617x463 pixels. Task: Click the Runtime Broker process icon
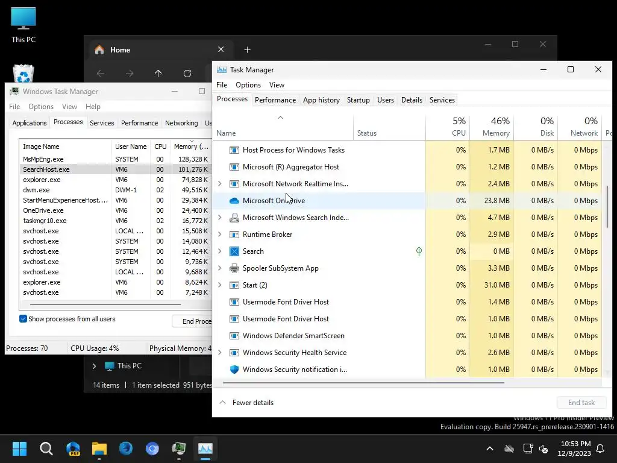(234, 235)
